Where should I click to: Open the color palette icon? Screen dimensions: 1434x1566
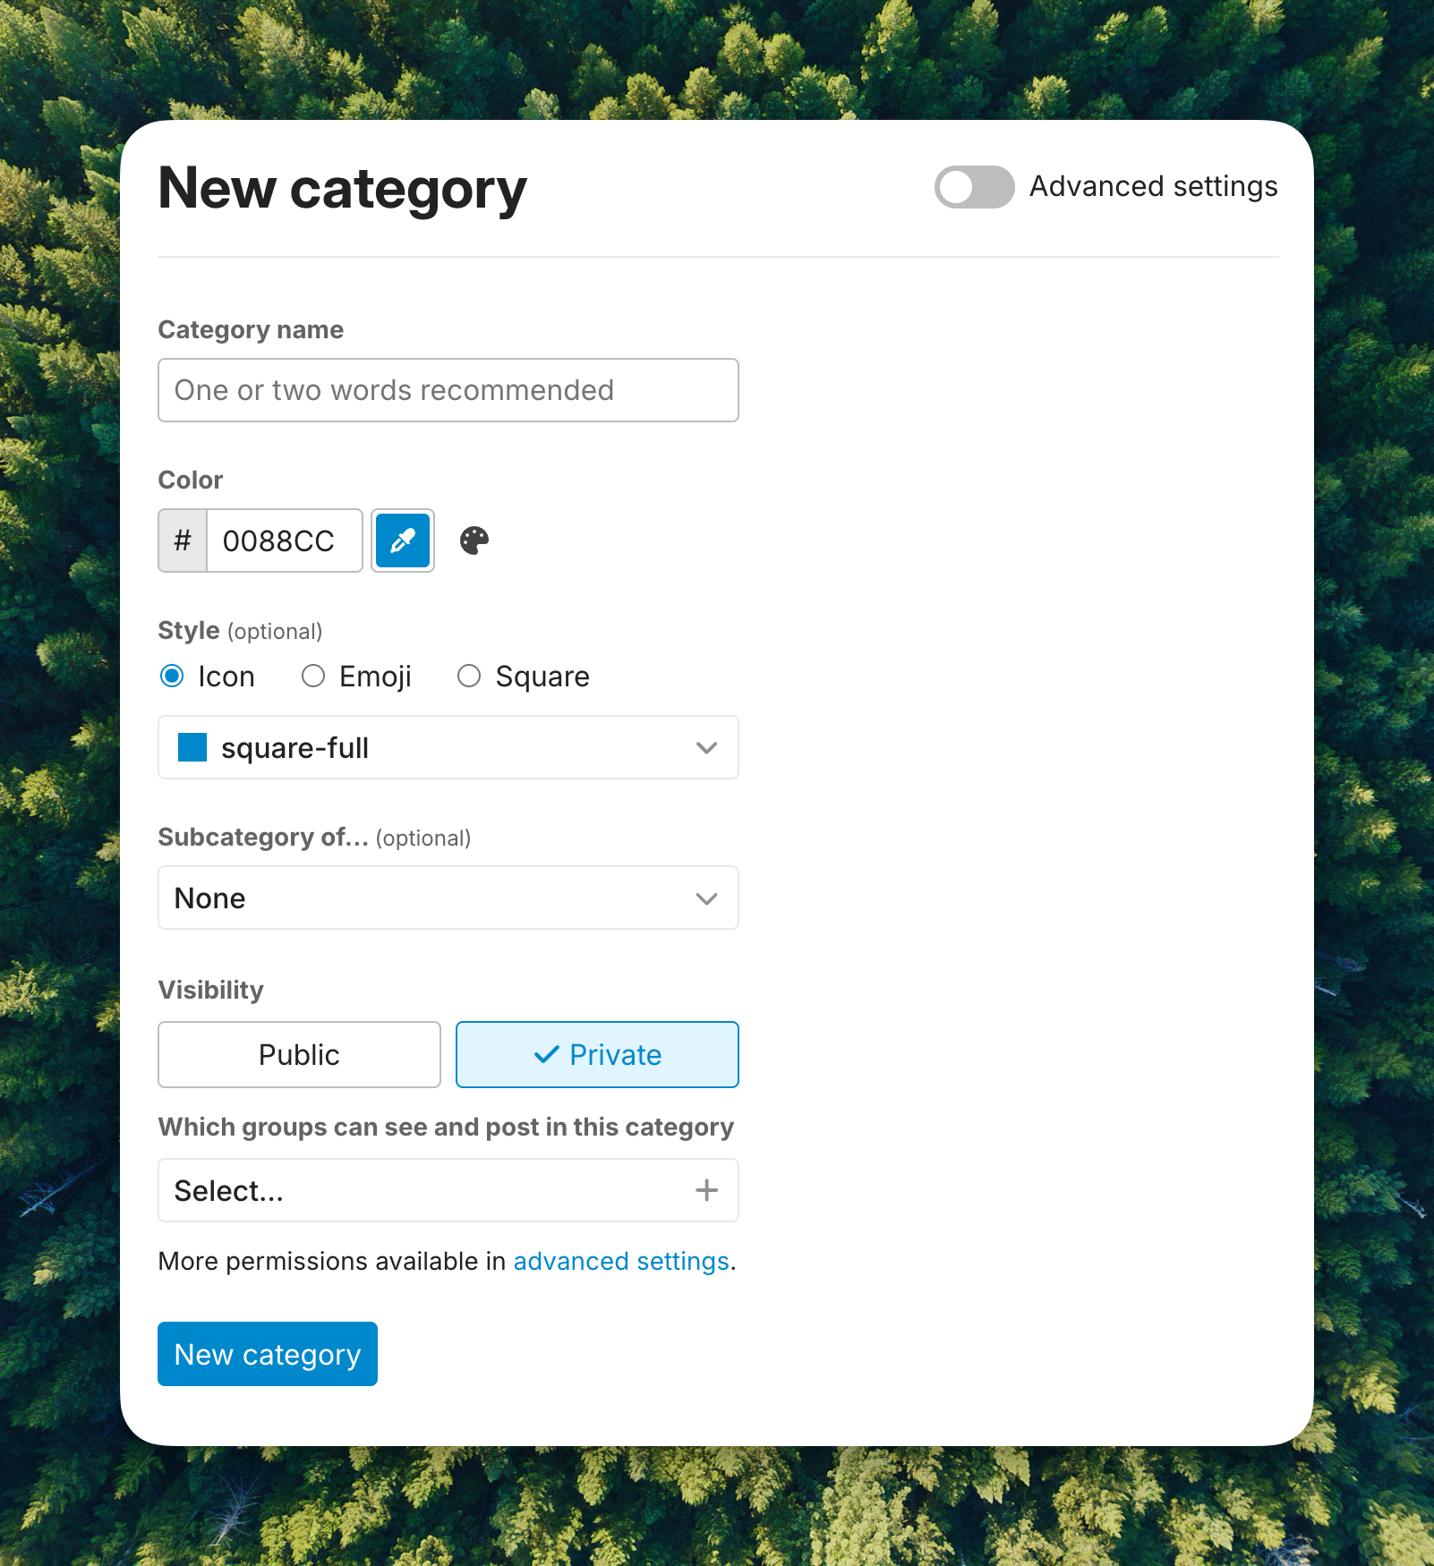click(x=474, y=540)
